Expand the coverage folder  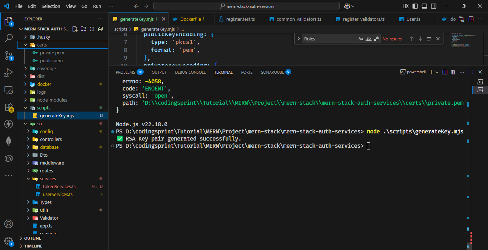point(63,68)
